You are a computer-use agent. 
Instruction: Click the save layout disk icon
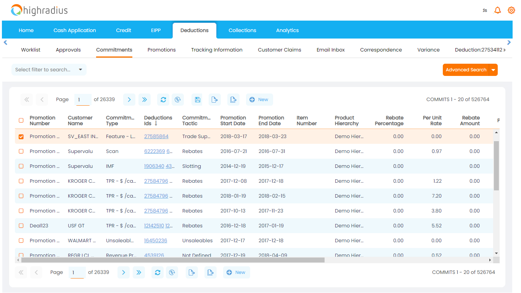pos(197,100)
